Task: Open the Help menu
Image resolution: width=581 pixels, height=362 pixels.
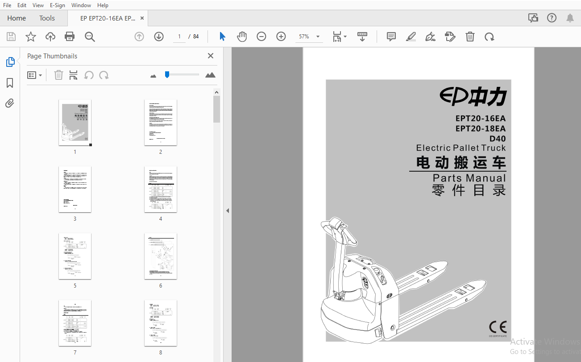Action: tap(103, 5)
